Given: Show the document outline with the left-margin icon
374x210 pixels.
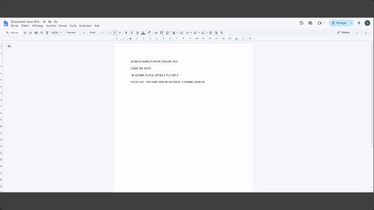Looking at the screenshot, I should [x=9, y=46].
